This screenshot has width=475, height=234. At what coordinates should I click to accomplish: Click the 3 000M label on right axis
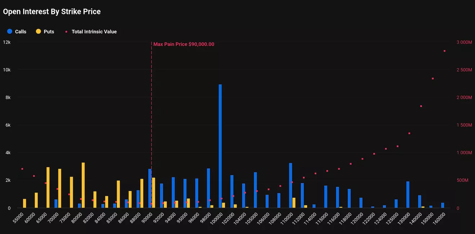[x=464, y=42]
